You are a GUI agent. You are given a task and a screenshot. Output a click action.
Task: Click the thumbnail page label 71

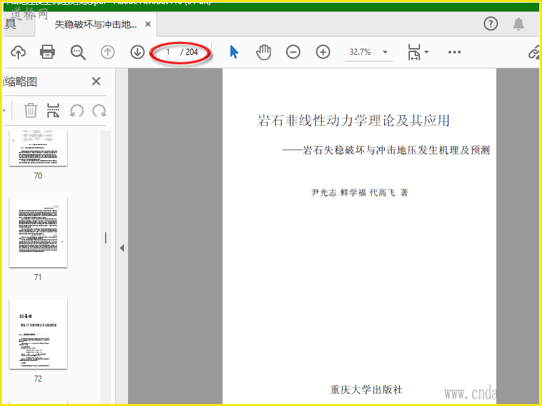pyautogui.click(x=38, y=277)
